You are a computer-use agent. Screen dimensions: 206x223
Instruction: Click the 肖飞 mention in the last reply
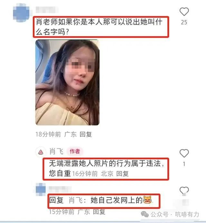(x=76, y=200)
